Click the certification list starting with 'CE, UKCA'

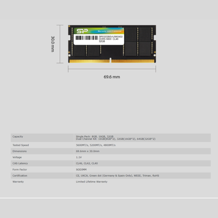(x=117, y=176)
